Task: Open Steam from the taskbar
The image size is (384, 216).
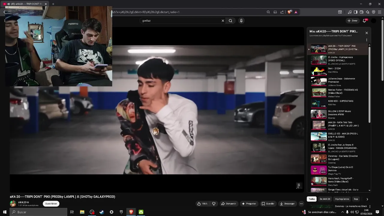Action: pos(102,212)
